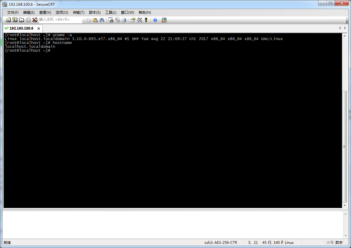Expand the toolbar overflow options arrow
Viewport: 351px width, 248px height.
pos(347,22)
